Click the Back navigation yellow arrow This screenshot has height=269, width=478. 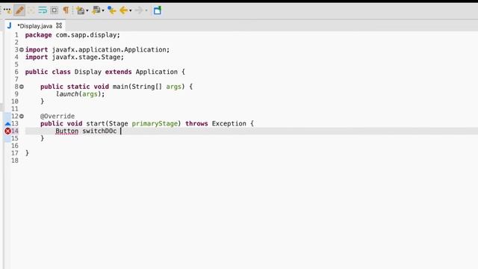click(x=123, y=10)
